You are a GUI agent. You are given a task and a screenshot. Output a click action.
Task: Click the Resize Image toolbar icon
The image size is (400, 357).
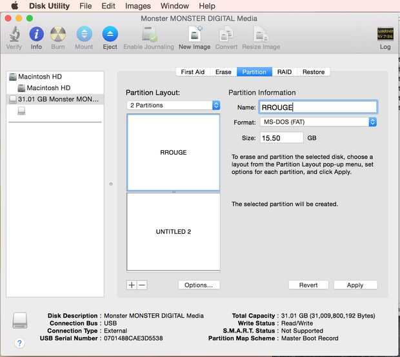(x=261, y=34)
